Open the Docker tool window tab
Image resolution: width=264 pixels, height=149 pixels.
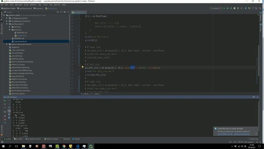coord(76,139)
